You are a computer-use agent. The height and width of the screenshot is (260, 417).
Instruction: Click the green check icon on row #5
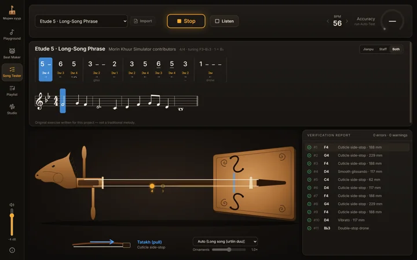[309, 180]
